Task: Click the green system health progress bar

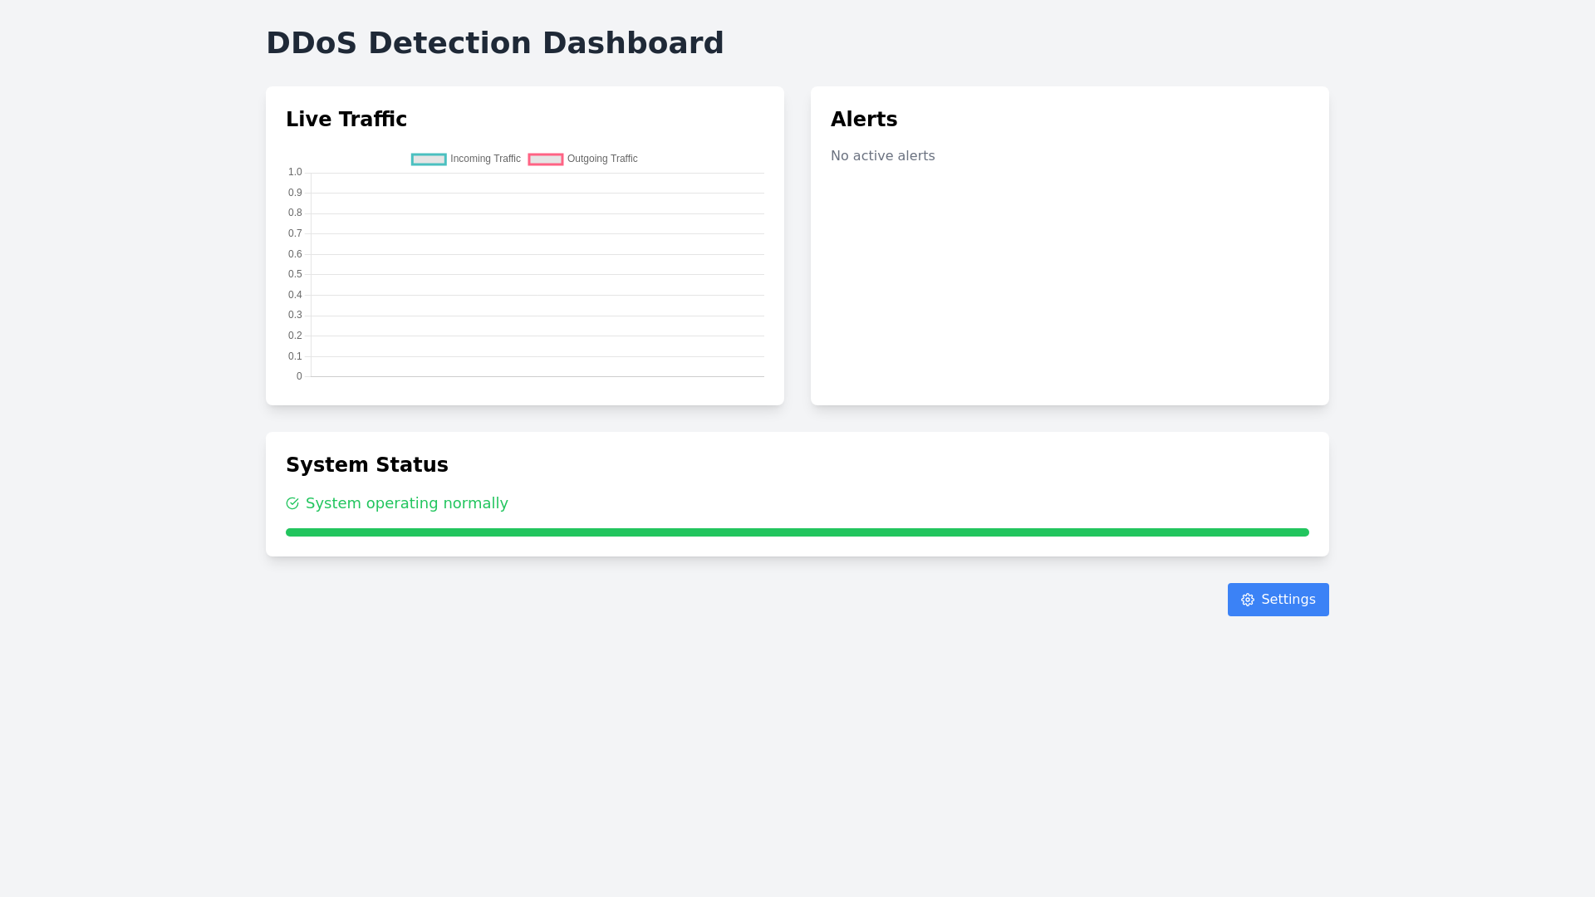Action: click(x=797, y=532)
